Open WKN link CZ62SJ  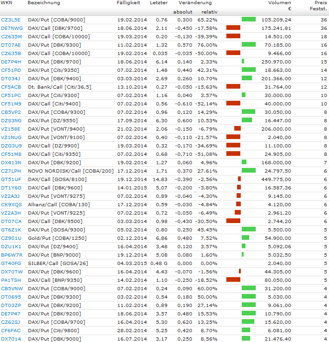tap(11, 322)
